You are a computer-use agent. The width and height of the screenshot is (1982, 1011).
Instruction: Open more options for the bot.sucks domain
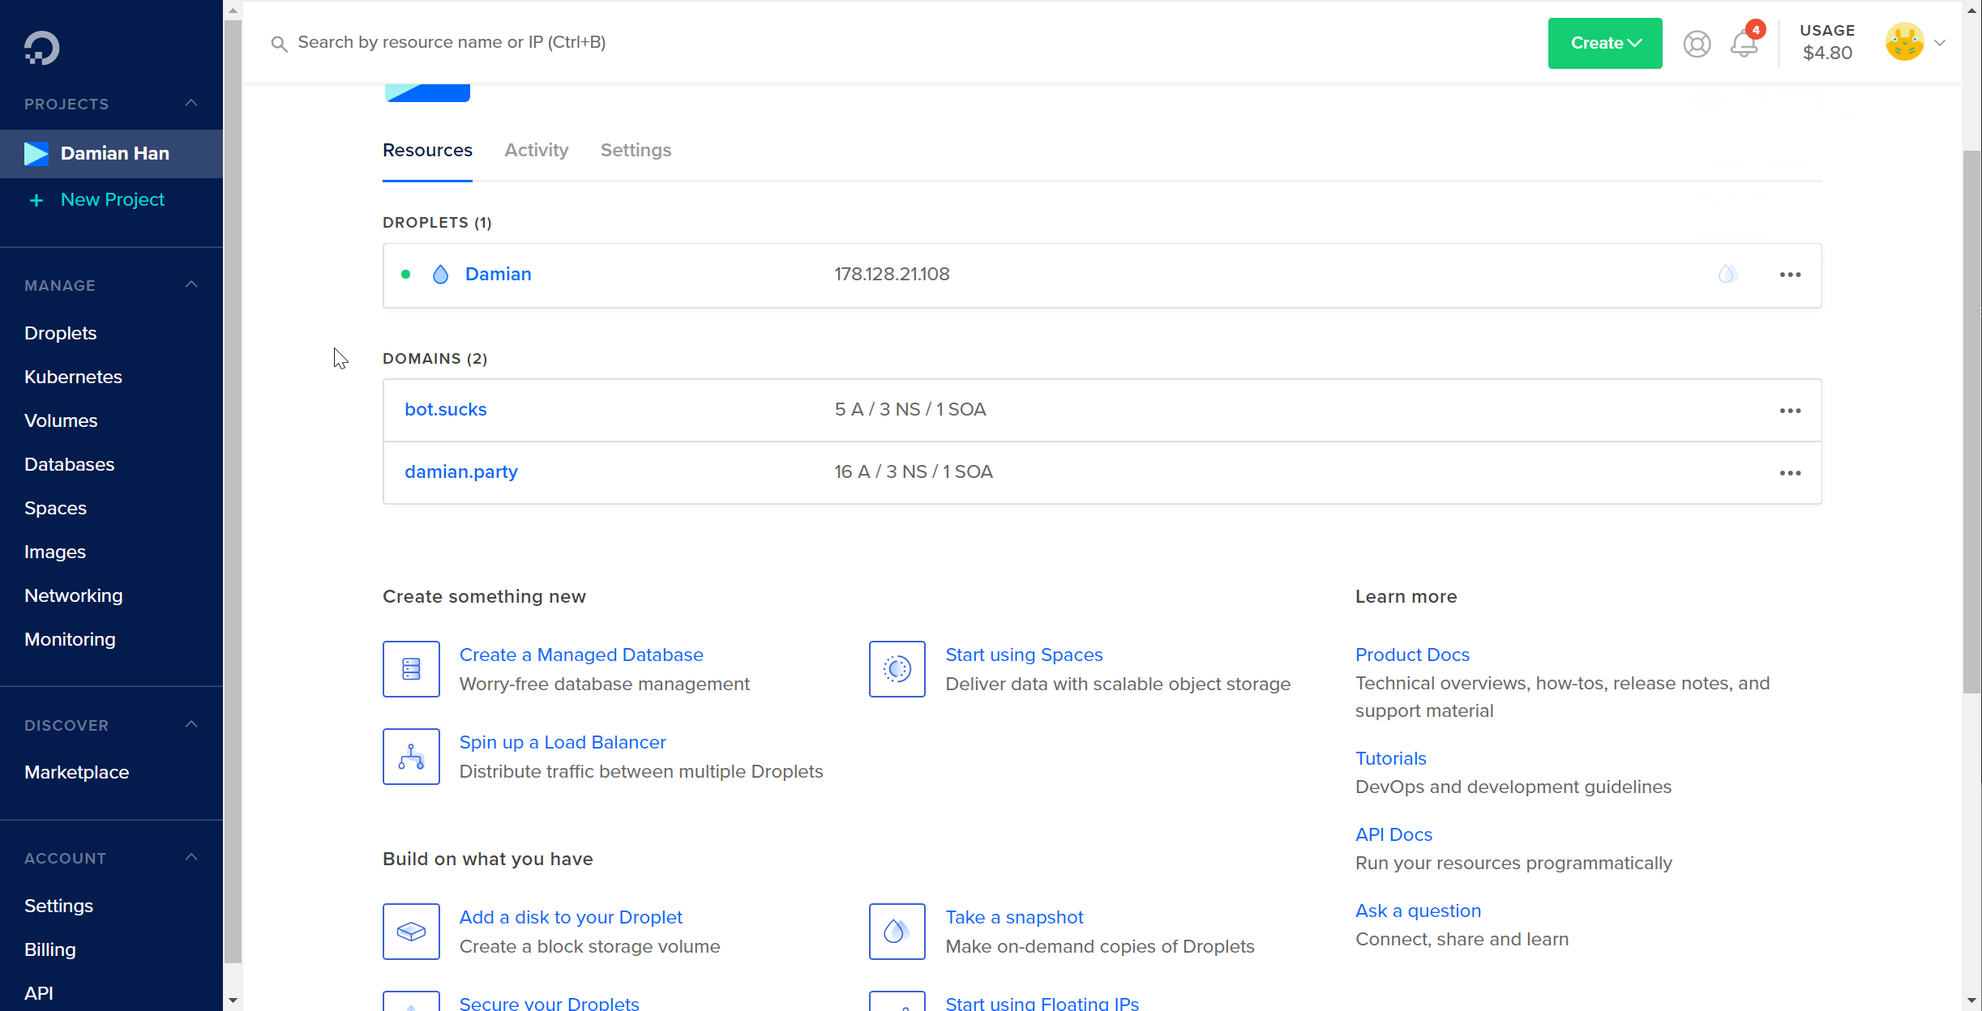(x=1790, y=411)
